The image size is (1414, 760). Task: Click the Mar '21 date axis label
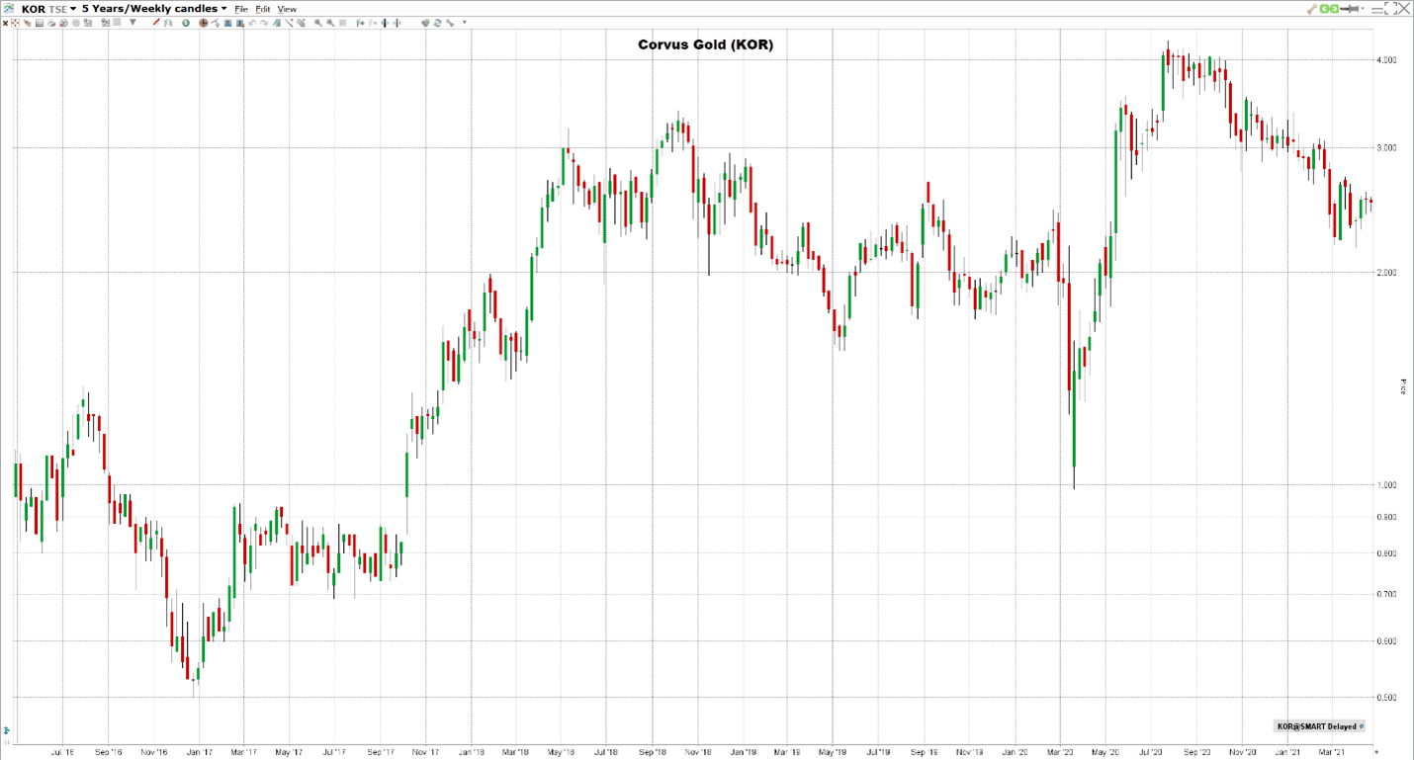(x=1334, y=752)
